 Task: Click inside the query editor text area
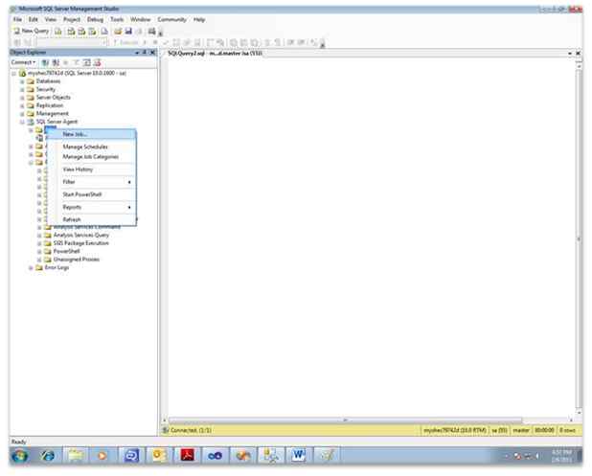(370, 238)
